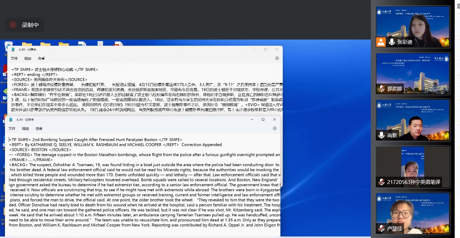Click the recording indicator labeled 录制中
Screen dimensions: 460x238
click(x=25, y=25)
